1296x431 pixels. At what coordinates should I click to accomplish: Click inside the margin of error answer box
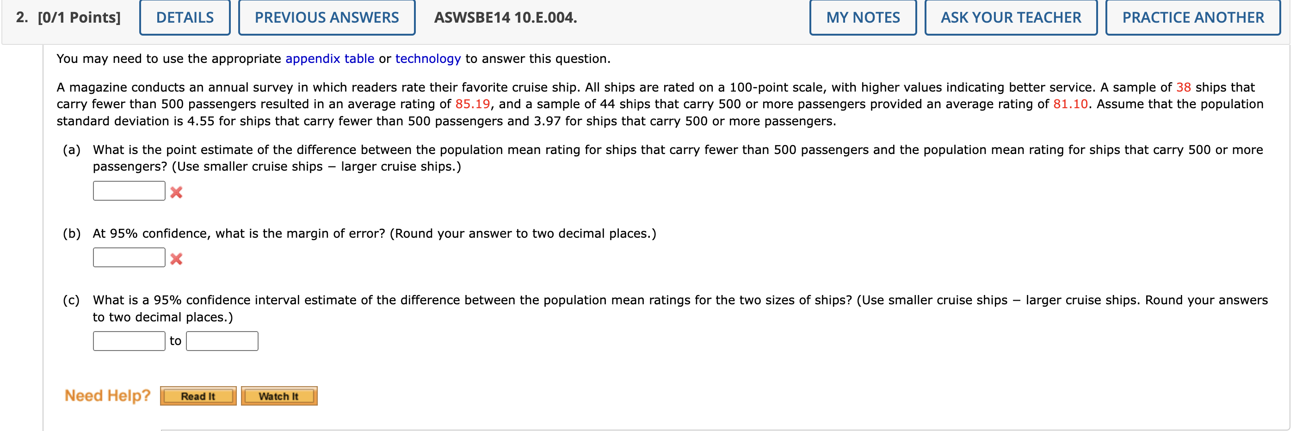[x=129, y=257]
